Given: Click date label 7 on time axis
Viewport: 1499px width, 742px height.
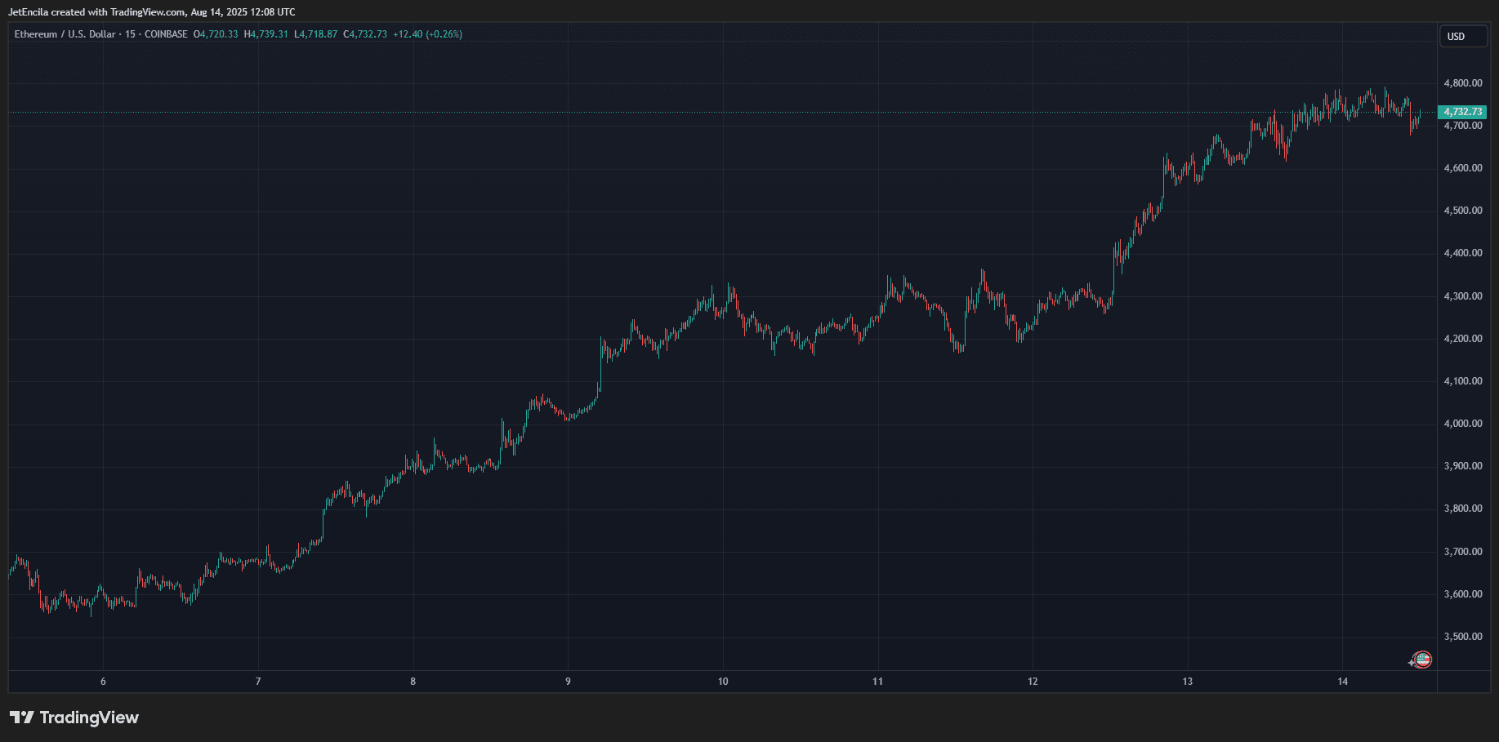Looking at the screenshot, I should 258,682.
